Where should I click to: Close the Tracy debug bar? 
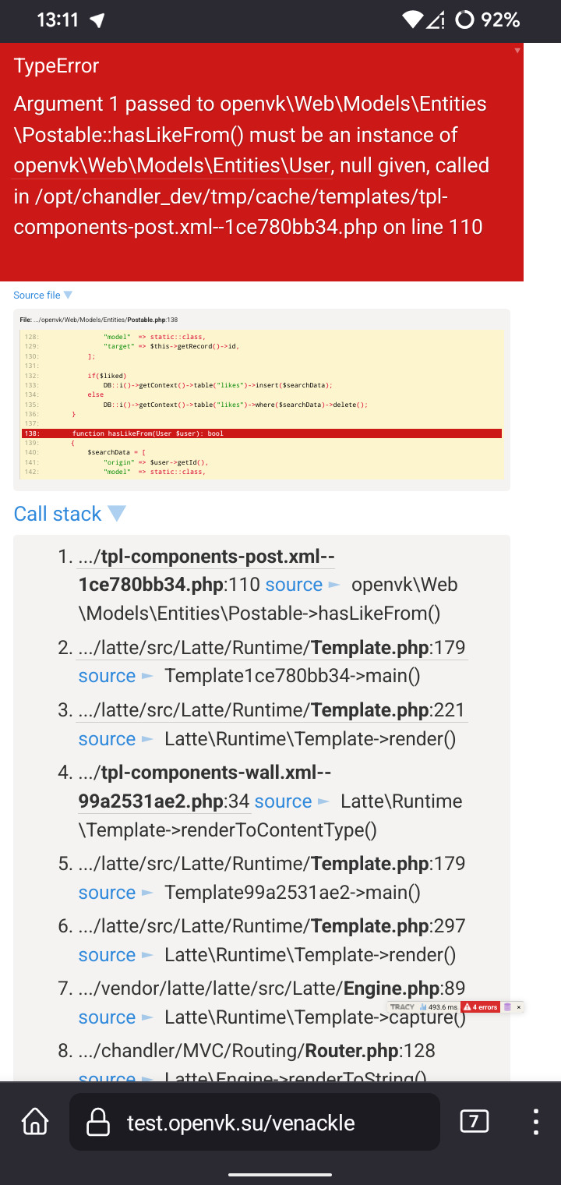[x=519, y=1007]
